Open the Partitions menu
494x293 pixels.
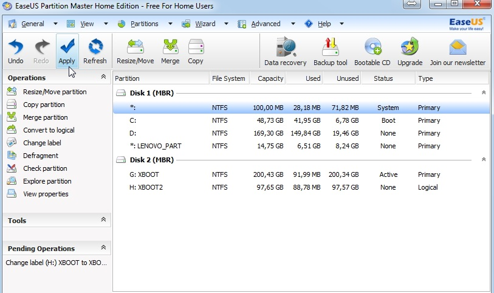point(144,24)
